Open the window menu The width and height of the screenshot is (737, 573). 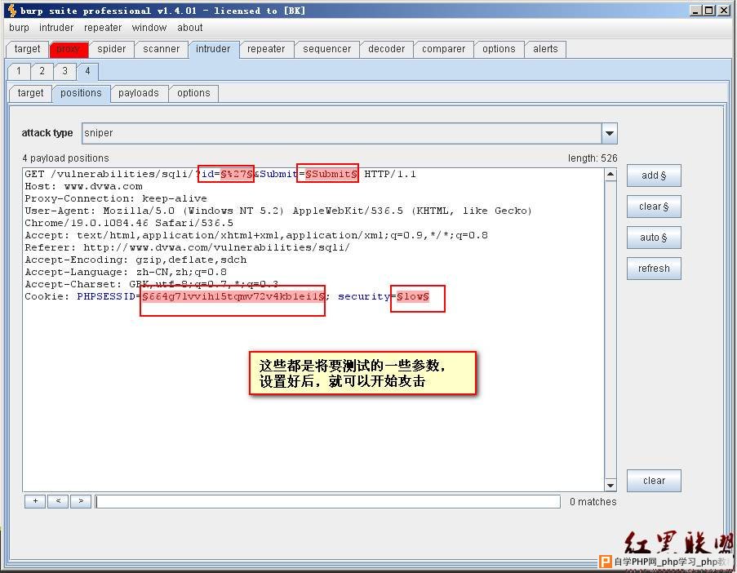tap(149, 28)
